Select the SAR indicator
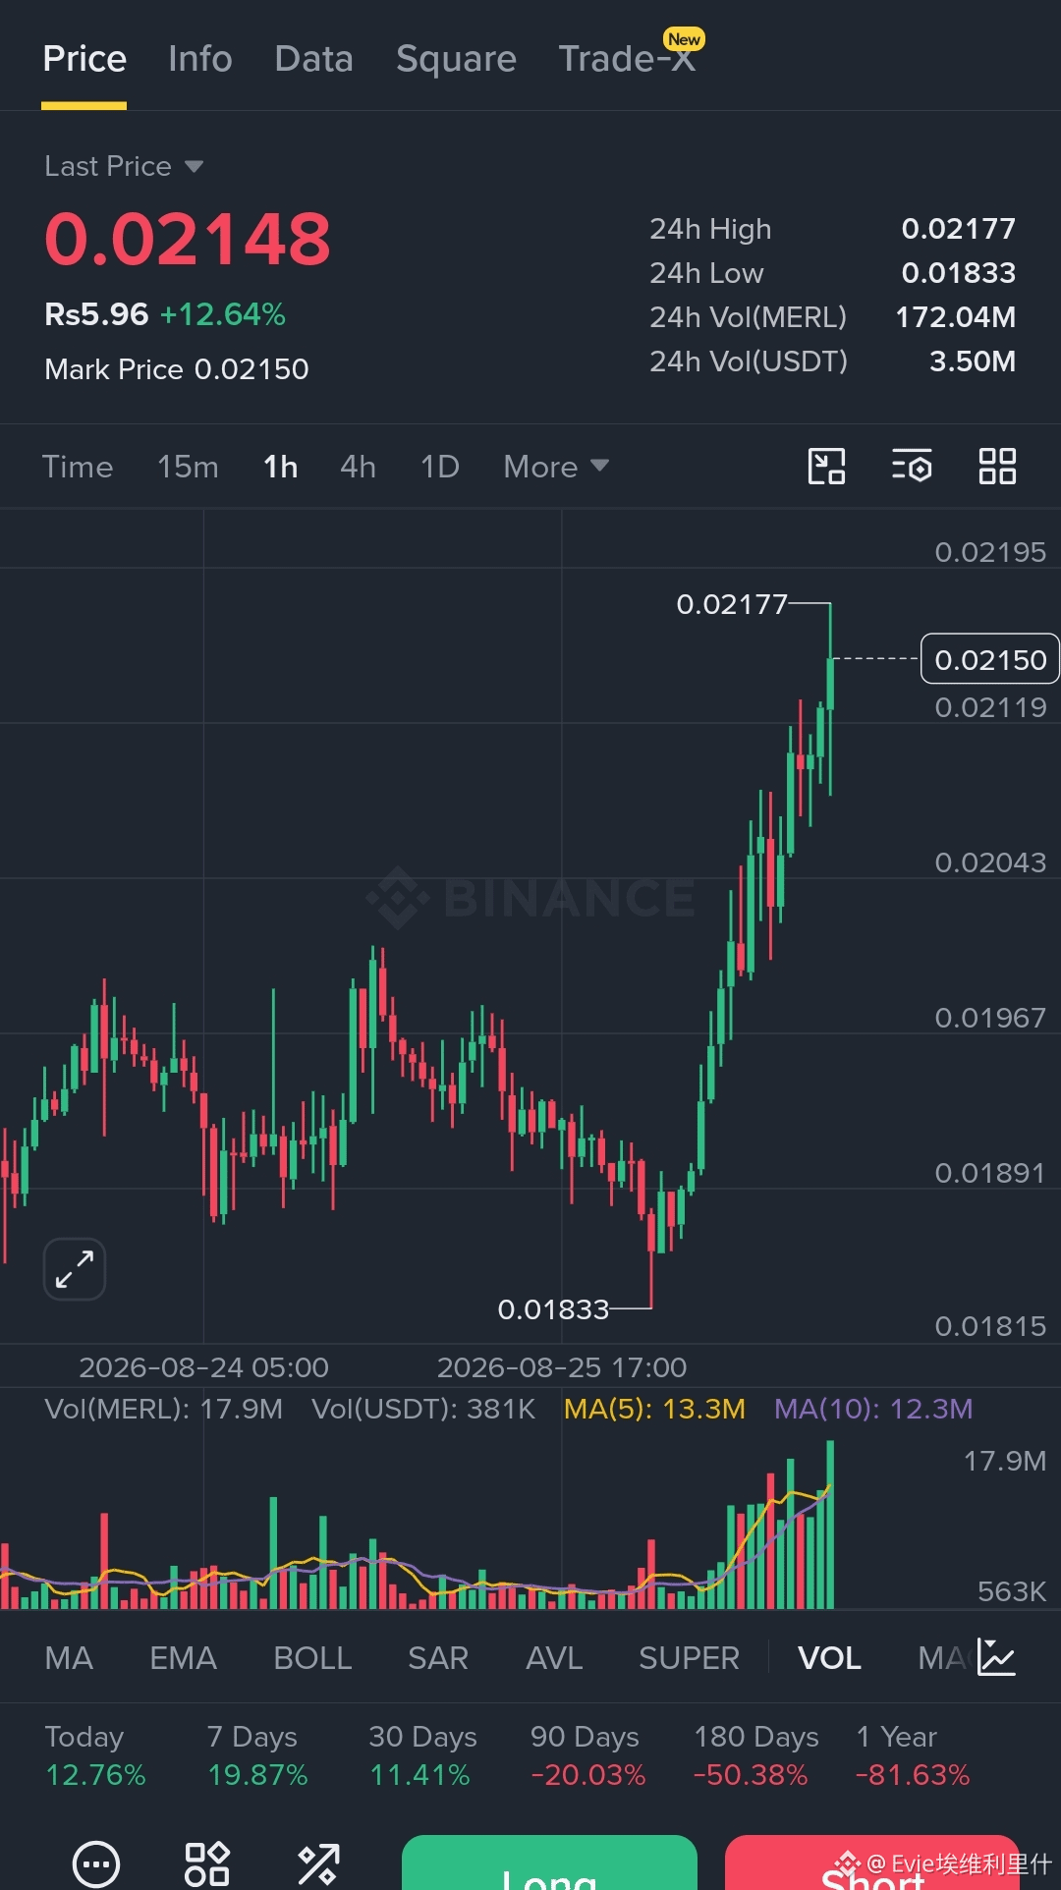This screenshot has width=1061, height=1890. [x=438, y=1658]
